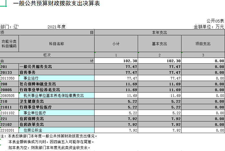
Task: Select column number 3 in 栏次 row
Action: pos(203,55)
